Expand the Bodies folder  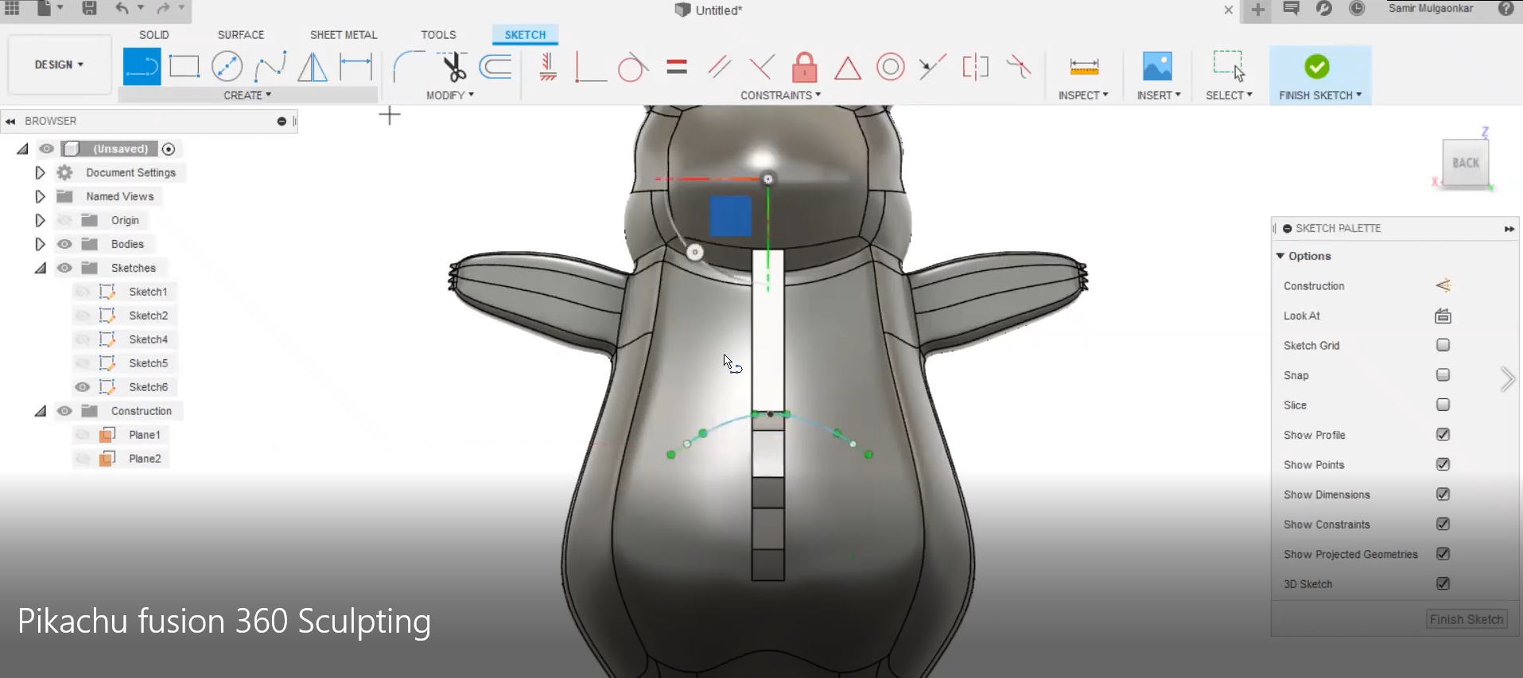click(x=40, y=244)
